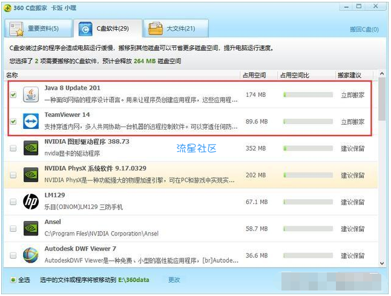Click the 264 MB freed space text

145,61
